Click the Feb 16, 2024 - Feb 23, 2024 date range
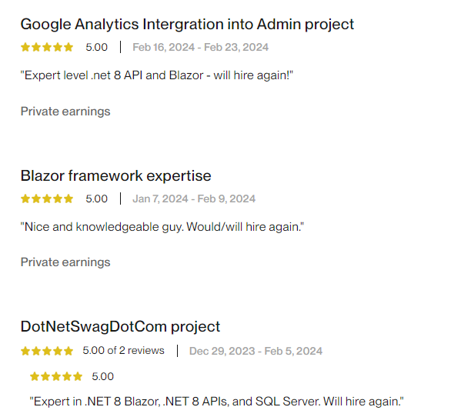 coord(201,47)
